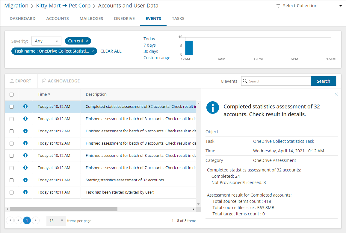Close the event details panel
The width and height of the screenshot is (346, 233).
click(x=336, y=94)
